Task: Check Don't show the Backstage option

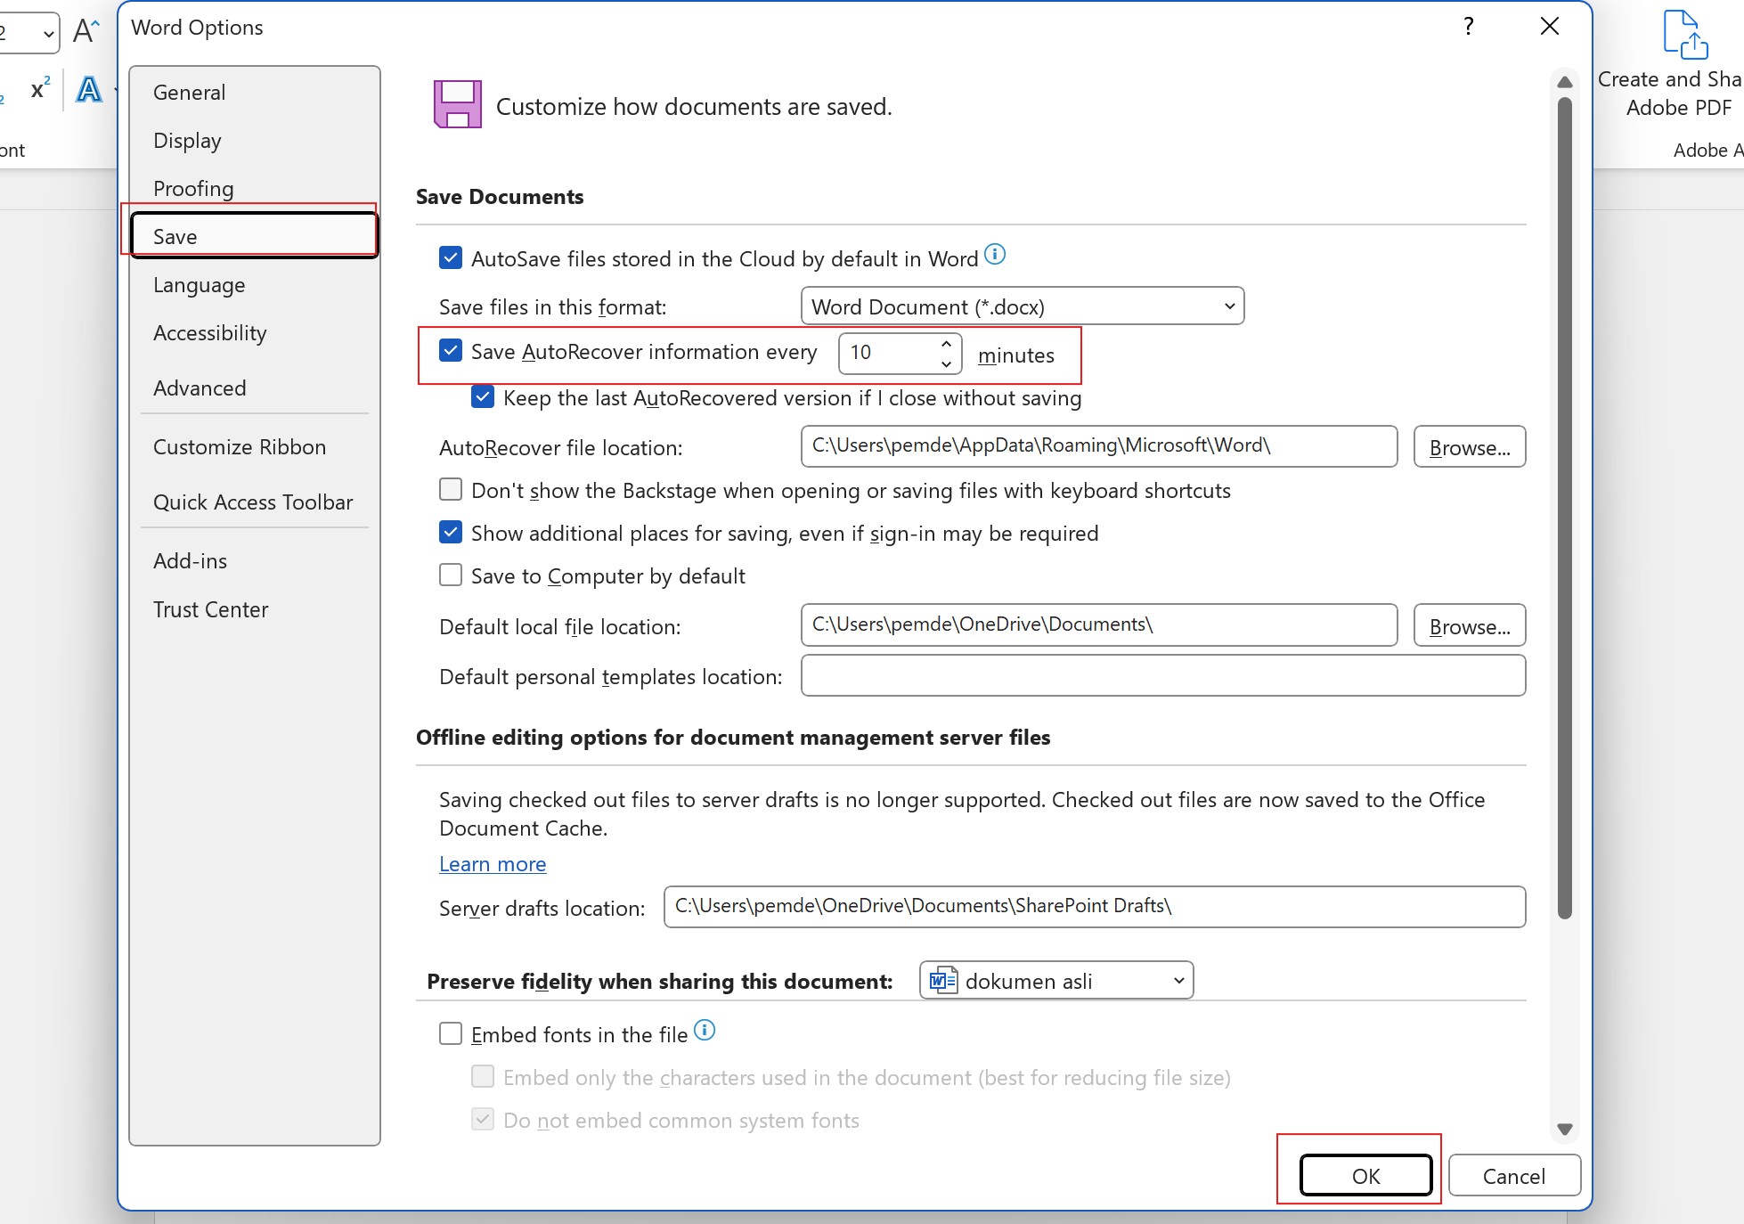Action: (451, 489)
